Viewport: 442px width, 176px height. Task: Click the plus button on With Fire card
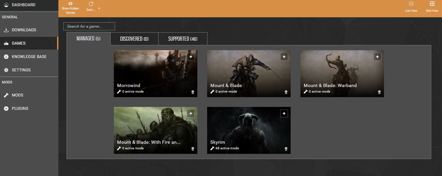pyautogui.click(x=191, y=113)
